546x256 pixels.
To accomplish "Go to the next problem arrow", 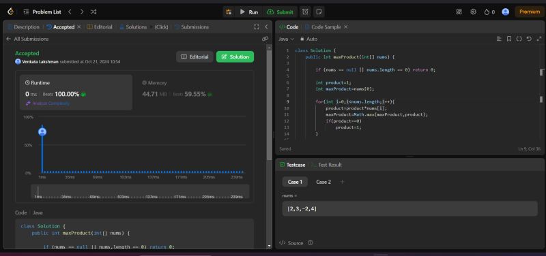I will pyautogui.click(x=82, y=12).
